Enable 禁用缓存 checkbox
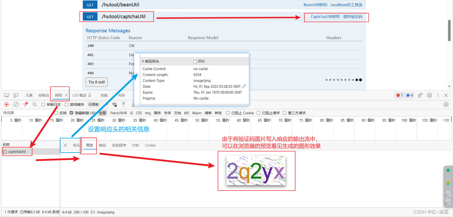This screenshot has width=453, height=217. (66, 105)
